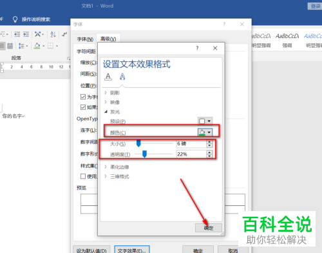
Task: Open glow presets dropdown
Action: 205,121
